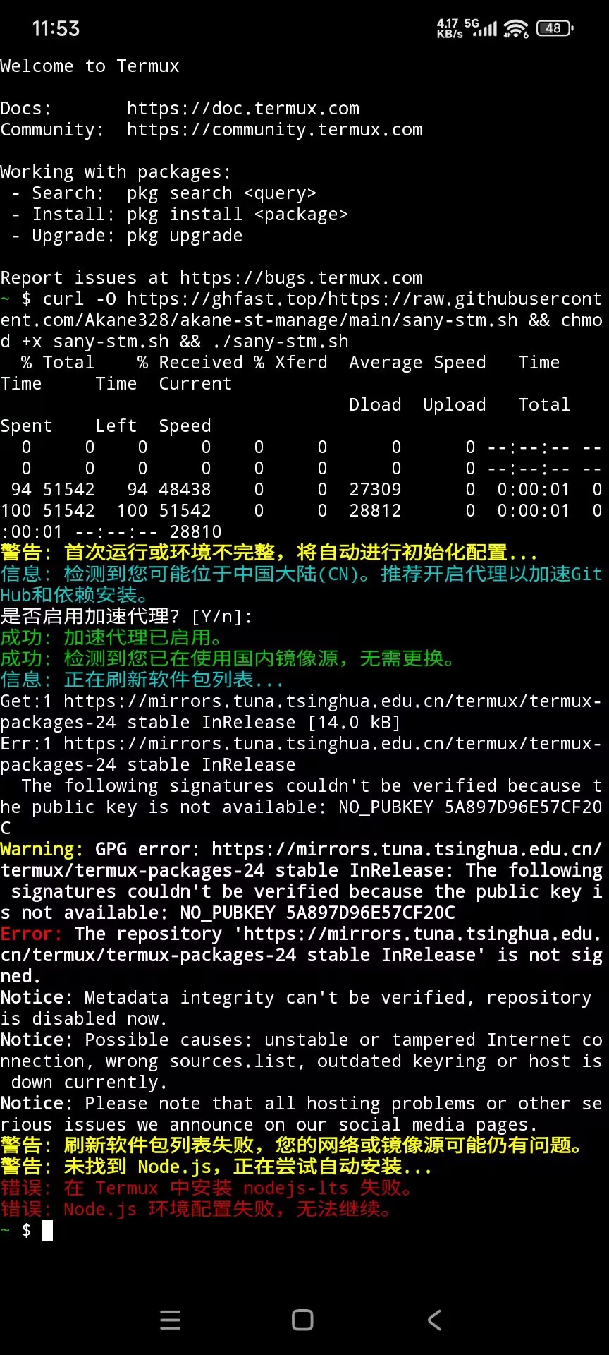Tap the "pkg search <query>" command text
Screen dimensions: 609x1355
pyautogui.click(x=221, y=193)
